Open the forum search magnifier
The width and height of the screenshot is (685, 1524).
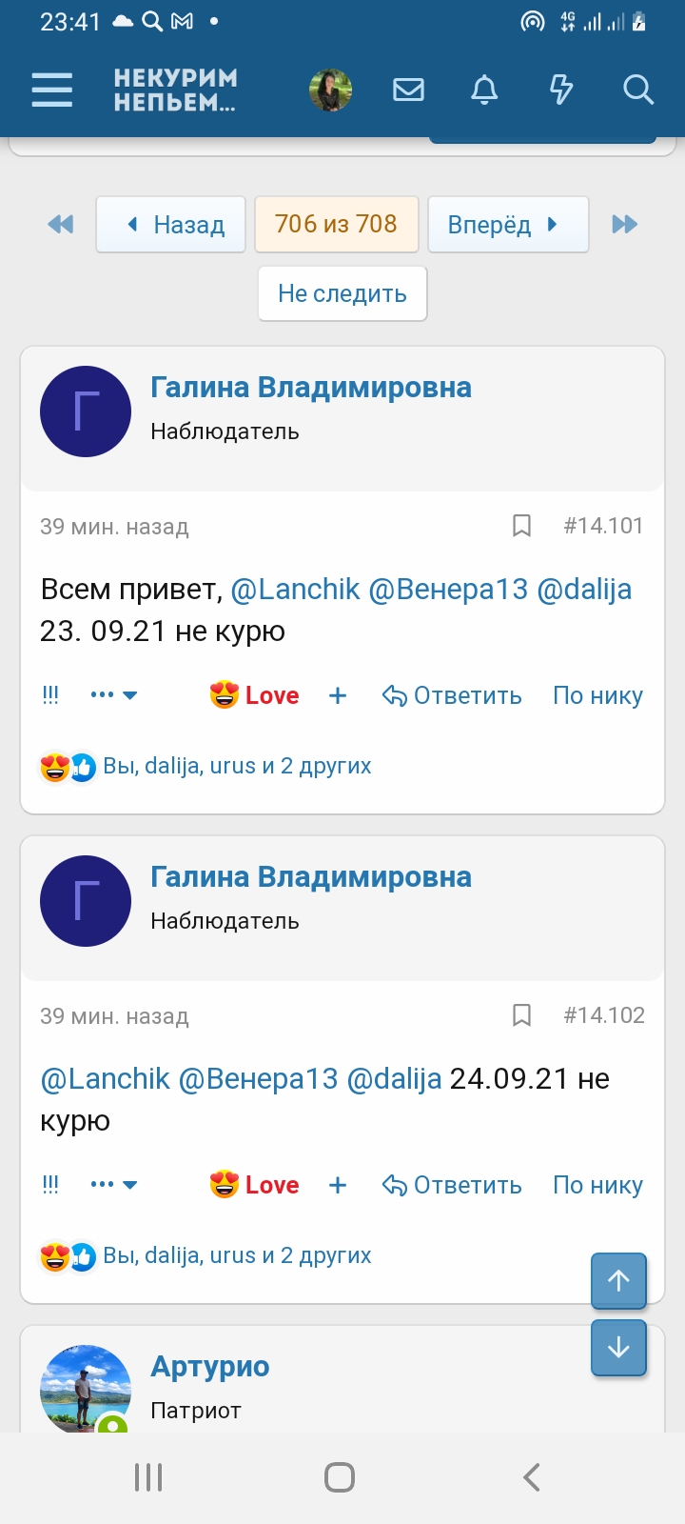coord(637,90)
